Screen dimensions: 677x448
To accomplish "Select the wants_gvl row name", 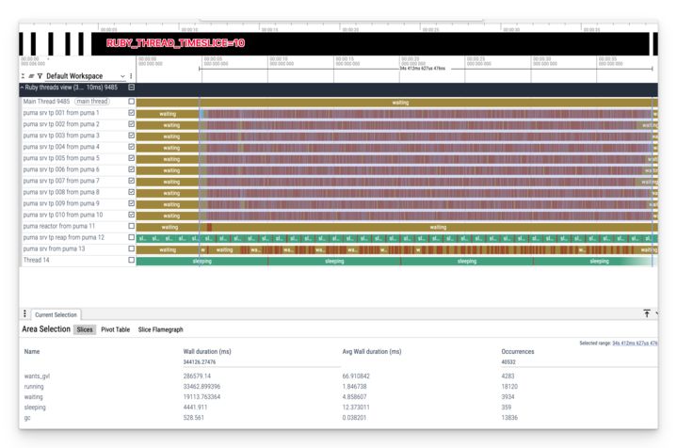I will [x=37, y=376].
